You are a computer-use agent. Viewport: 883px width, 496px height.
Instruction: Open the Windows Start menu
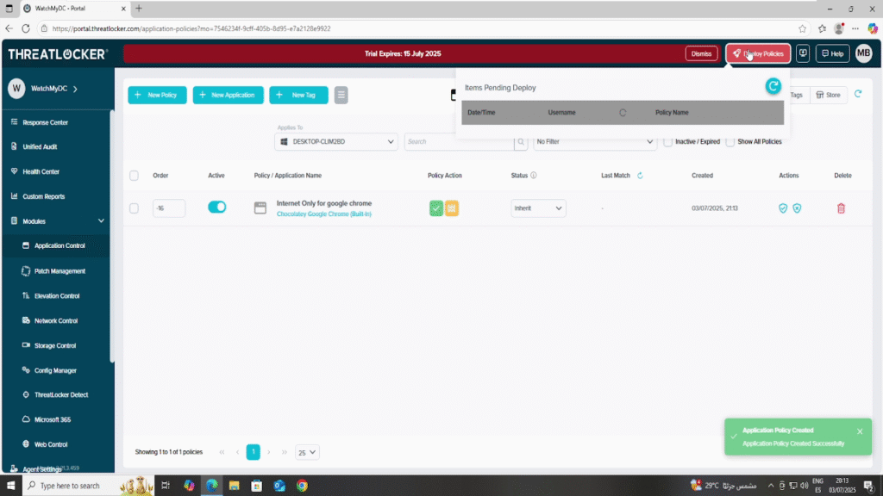(10, 486)
